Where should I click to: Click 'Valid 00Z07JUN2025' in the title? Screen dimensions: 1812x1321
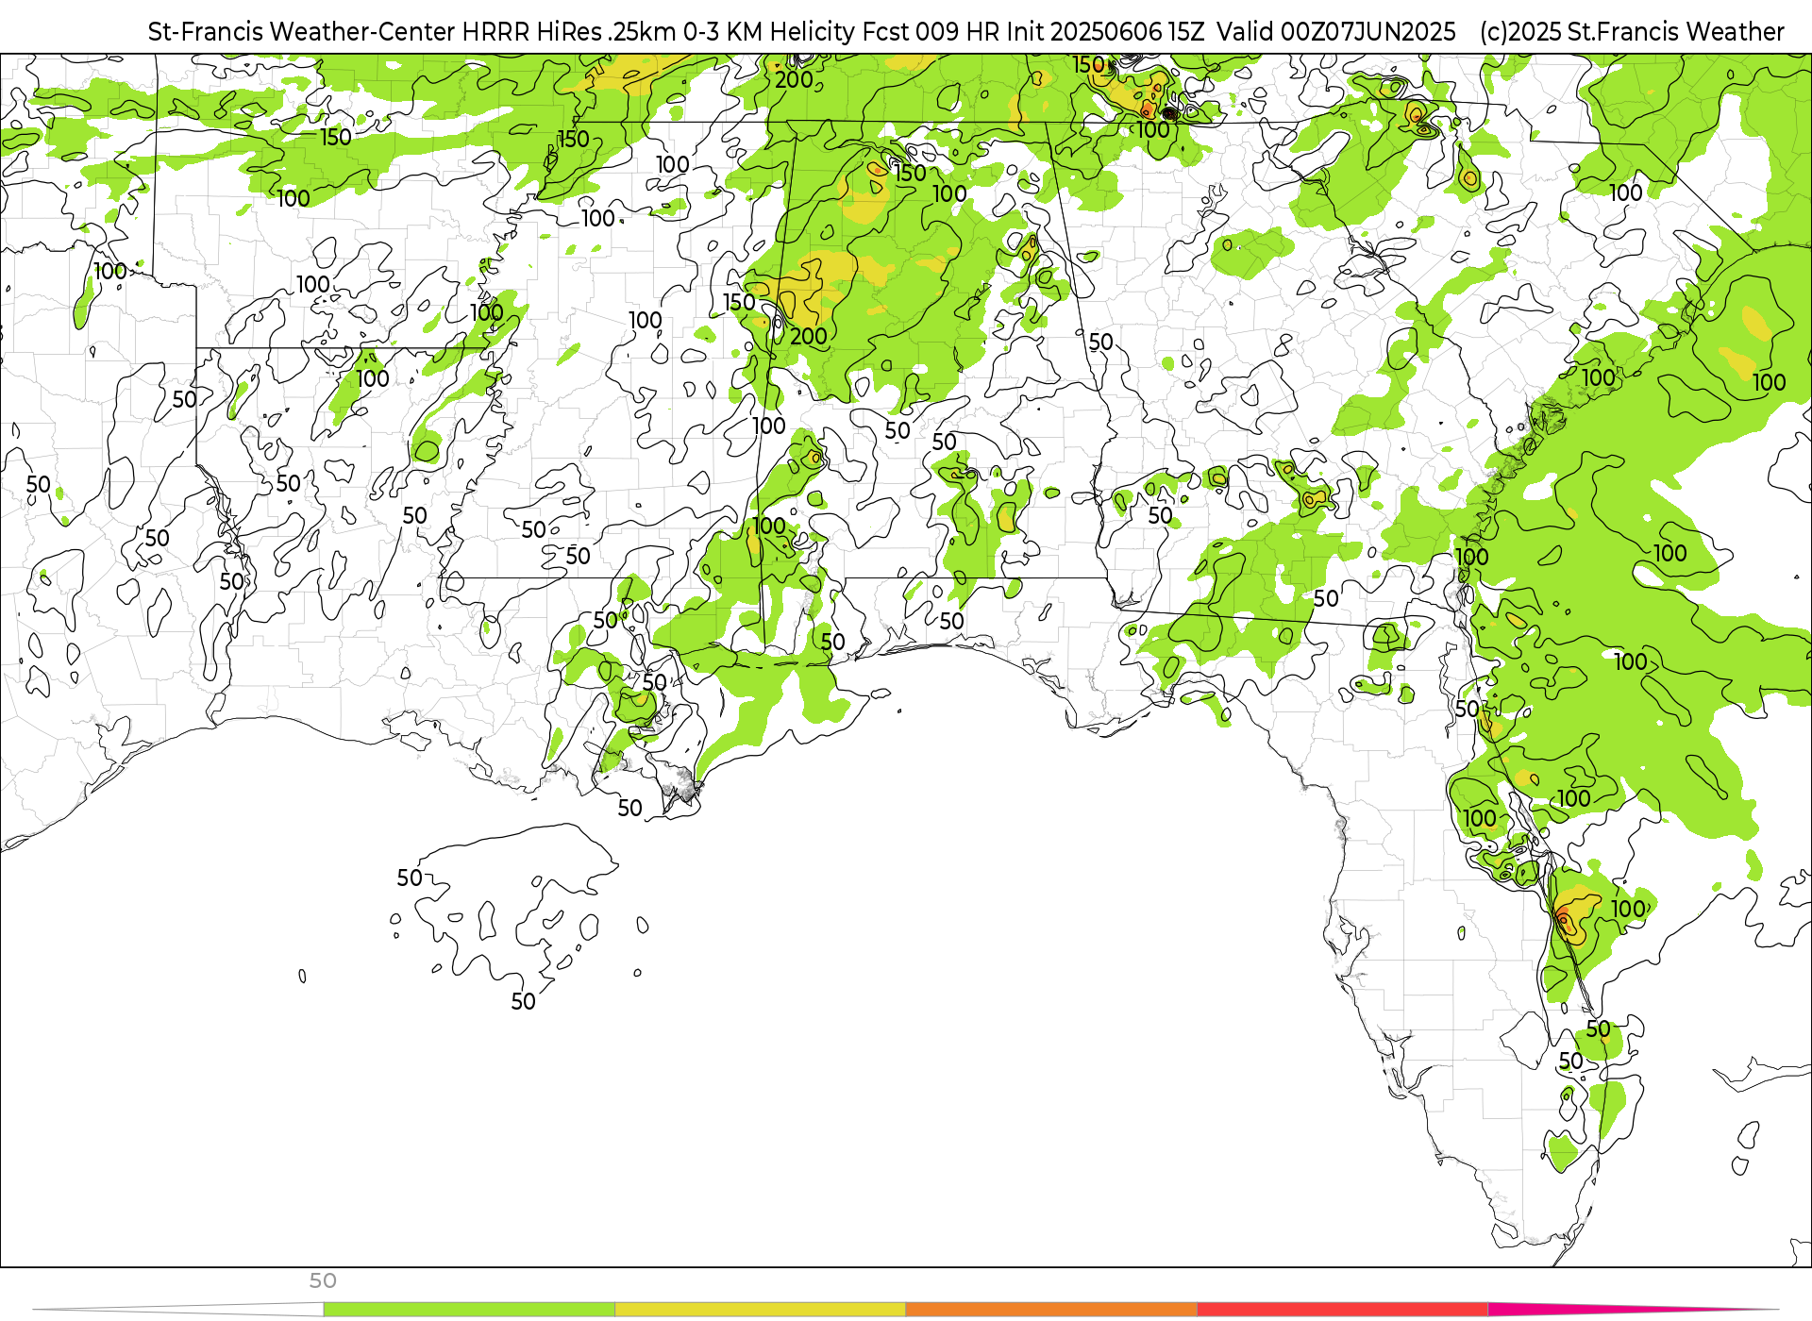(x=1336, y=31)
